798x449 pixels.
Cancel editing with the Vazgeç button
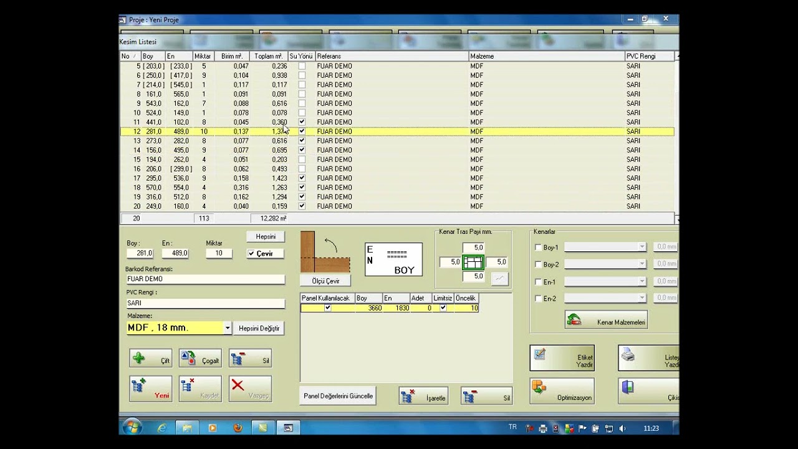click(x=250, y=389)
